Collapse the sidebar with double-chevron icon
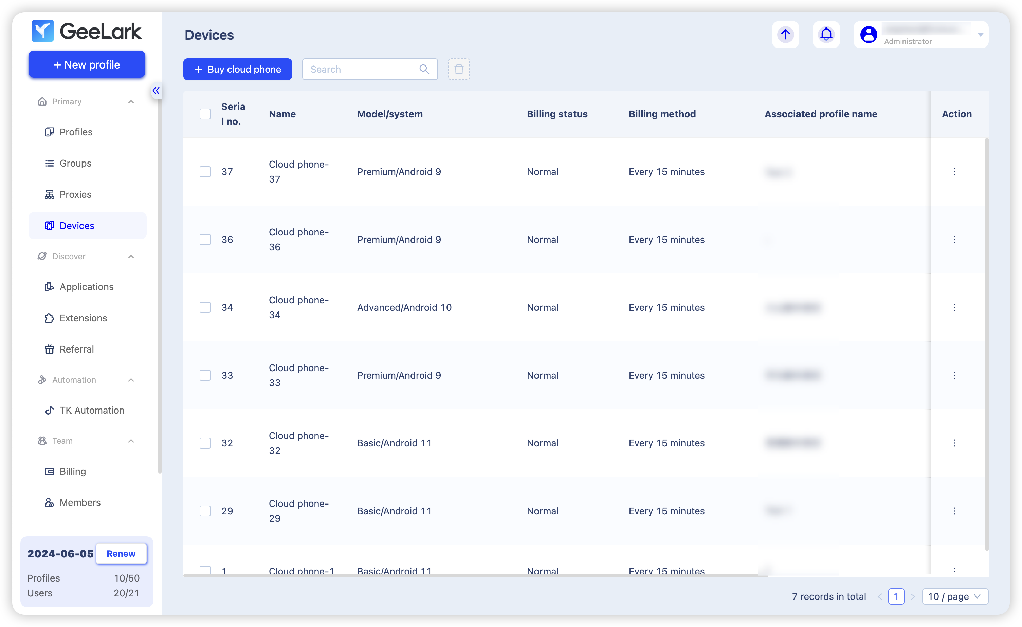Viewport: 1022px width, 627px height. click(x=156, y=90)
